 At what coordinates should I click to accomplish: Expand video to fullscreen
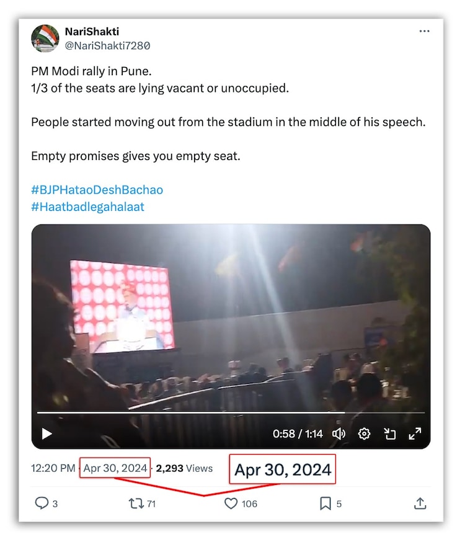(x=415, y=433)
